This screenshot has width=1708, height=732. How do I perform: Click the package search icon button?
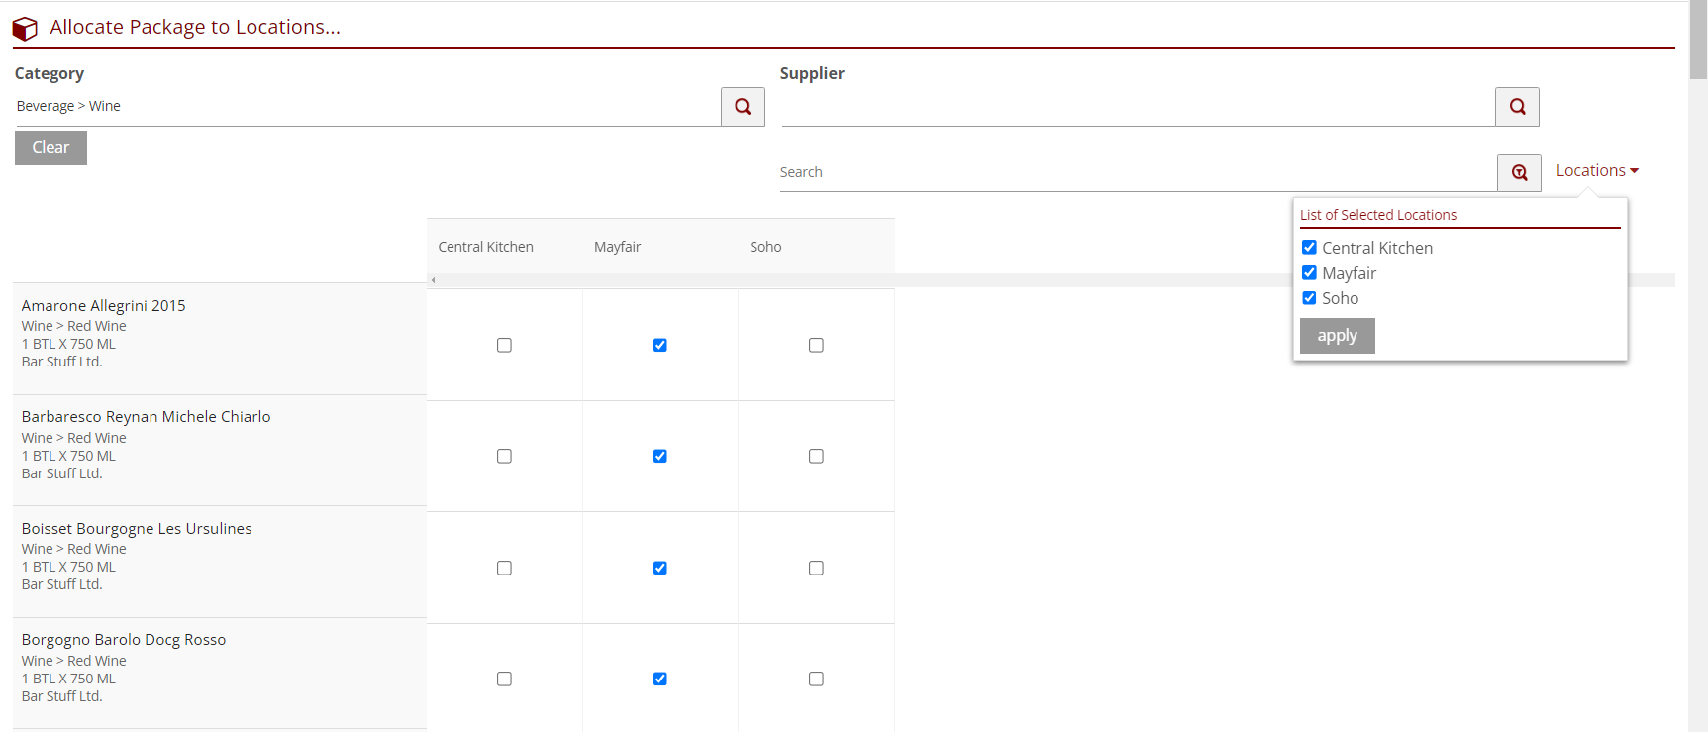(x=1519, y=172)
